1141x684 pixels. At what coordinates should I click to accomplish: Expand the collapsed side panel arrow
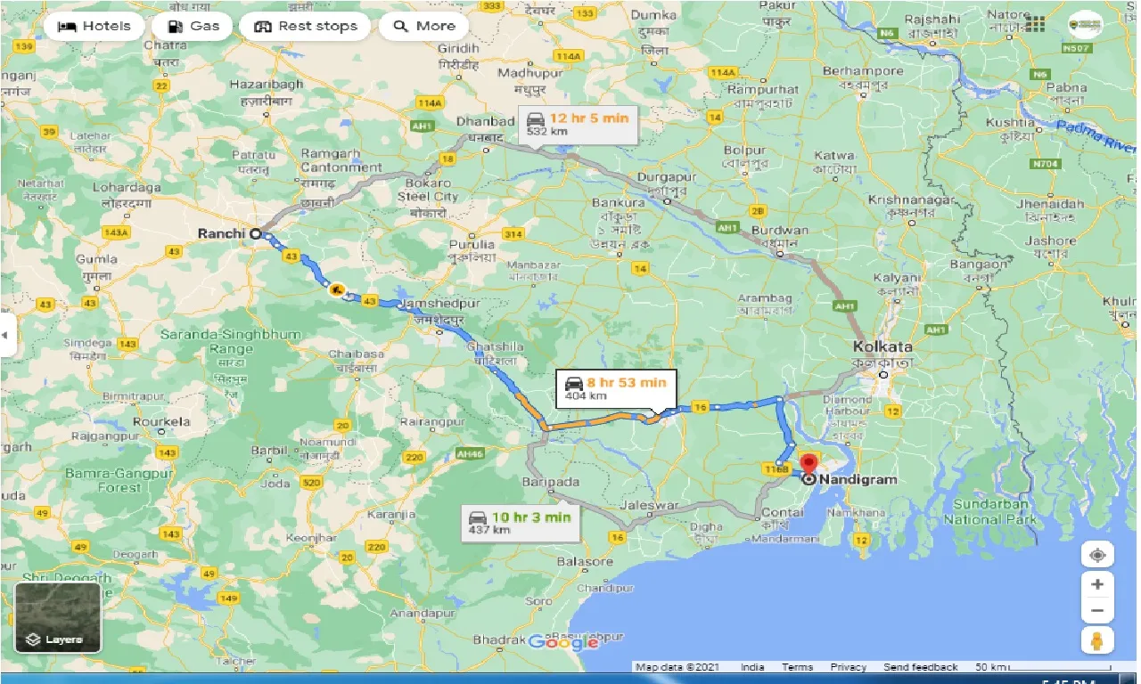(x=7, y=335)
